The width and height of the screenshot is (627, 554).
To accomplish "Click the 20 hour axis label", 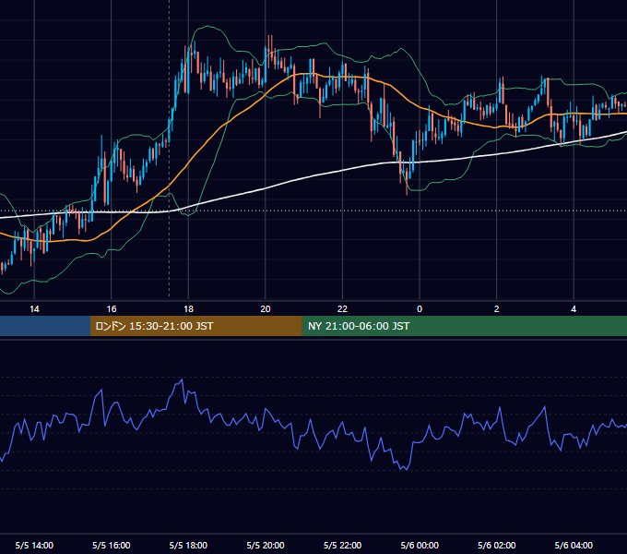I will tap(266, 309).
